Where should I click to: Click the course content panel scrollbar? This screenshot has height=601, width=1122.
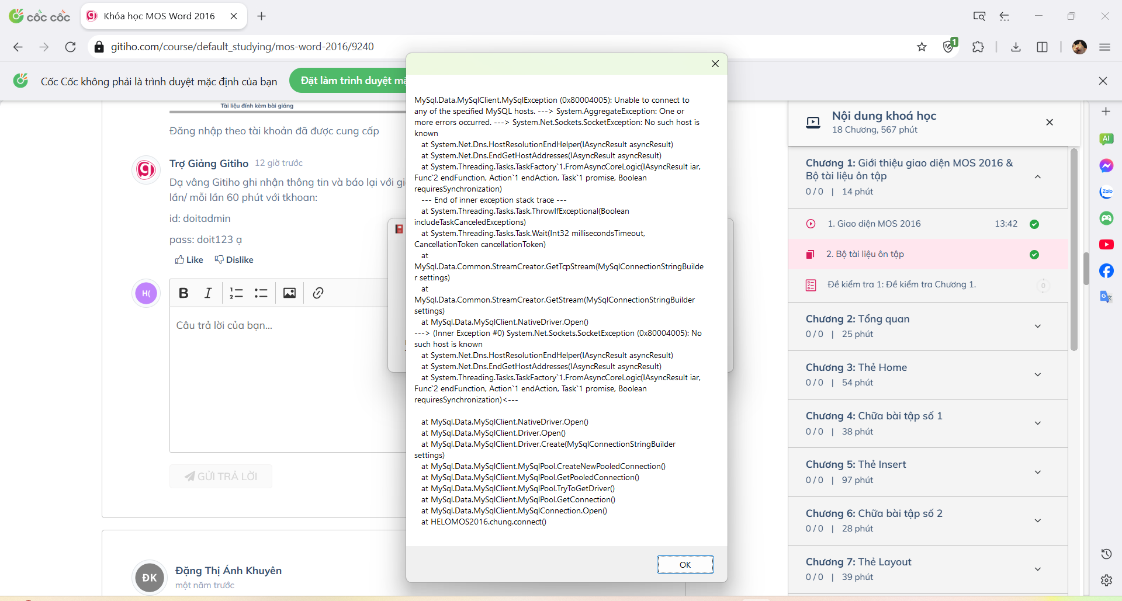[1074, 249]
